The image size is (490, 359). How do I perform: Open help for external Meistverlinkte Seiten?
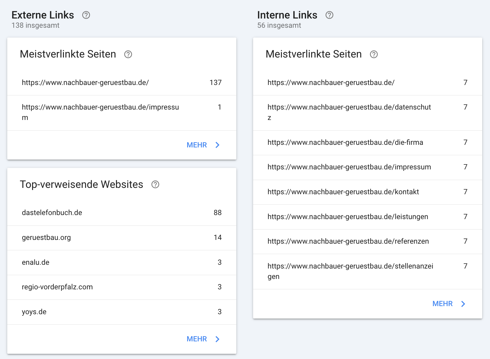pos(128,54)
